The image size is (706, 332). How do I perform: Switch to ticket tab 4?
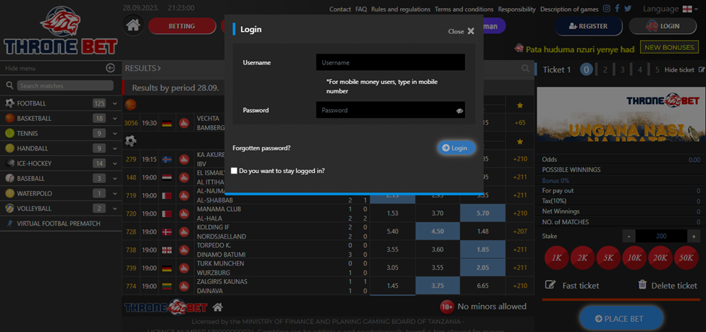pyautogui.click(x=640, y=69)
